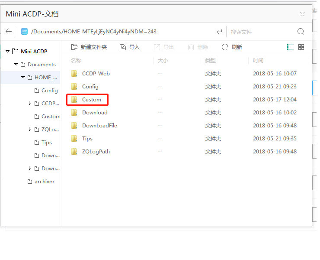Create a folder with 新建文件夹
This screenshot has width=320, height=260.
tap(89, 47)
